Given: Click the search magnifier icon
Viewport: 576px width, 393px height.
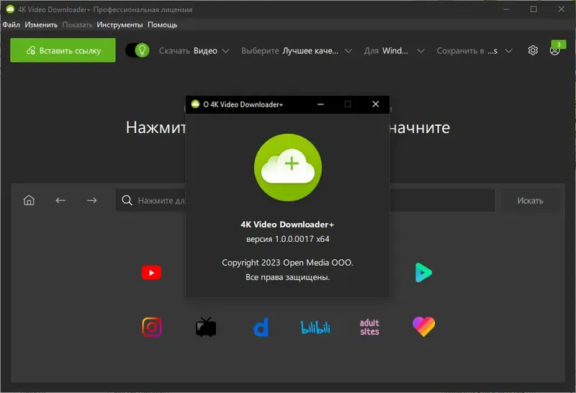Looking at the screenshot, I should pyautogui.click(x=127, y=200).
